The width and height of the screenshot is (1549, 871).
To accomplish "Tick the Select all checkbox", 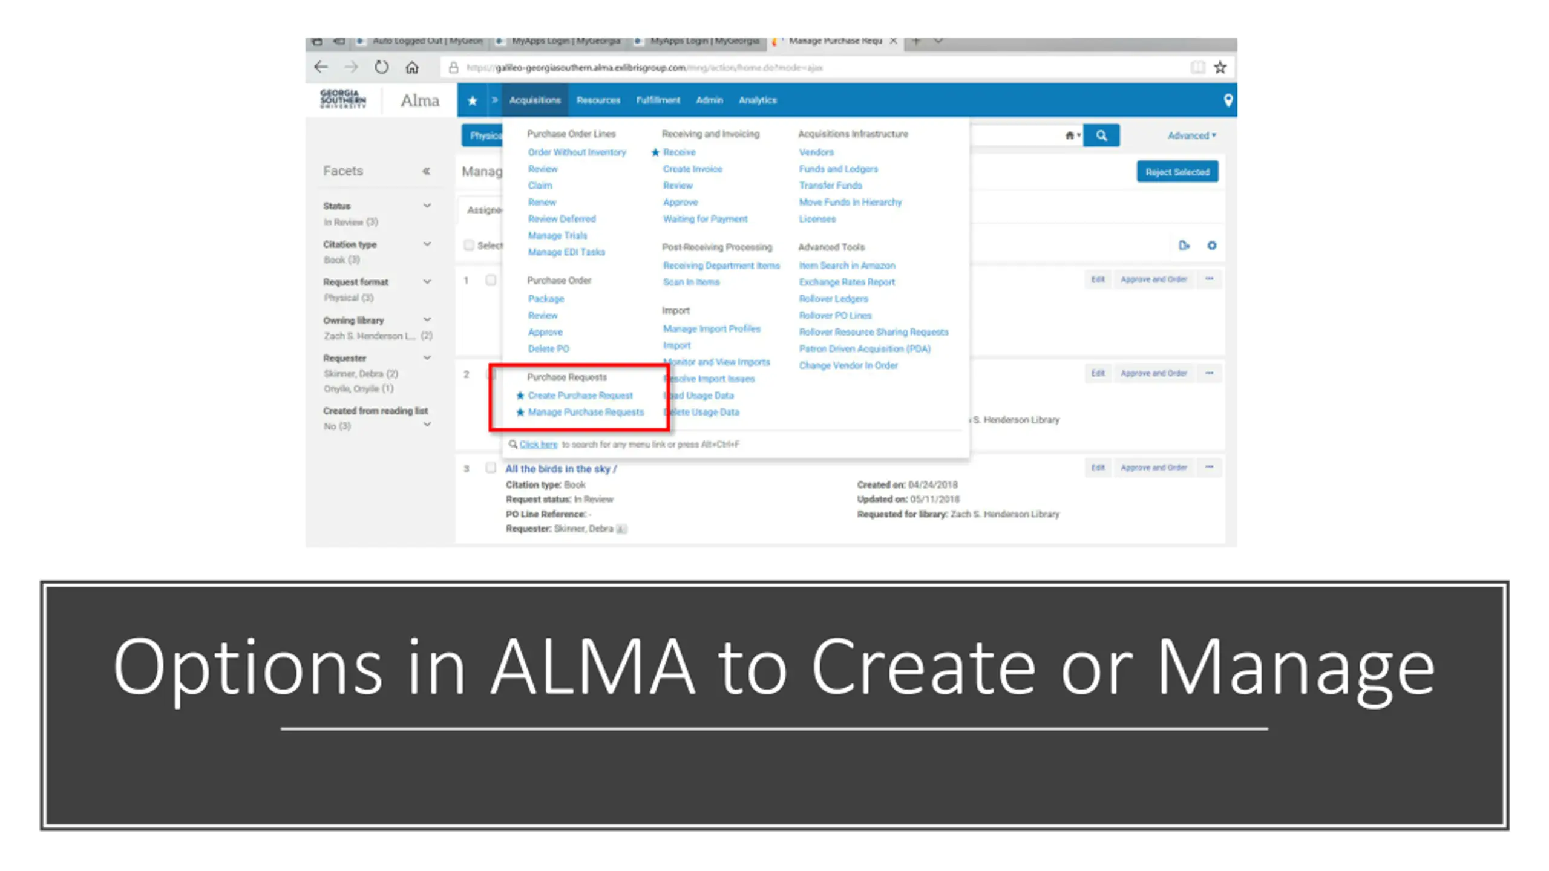I will [x=468, y=245].
